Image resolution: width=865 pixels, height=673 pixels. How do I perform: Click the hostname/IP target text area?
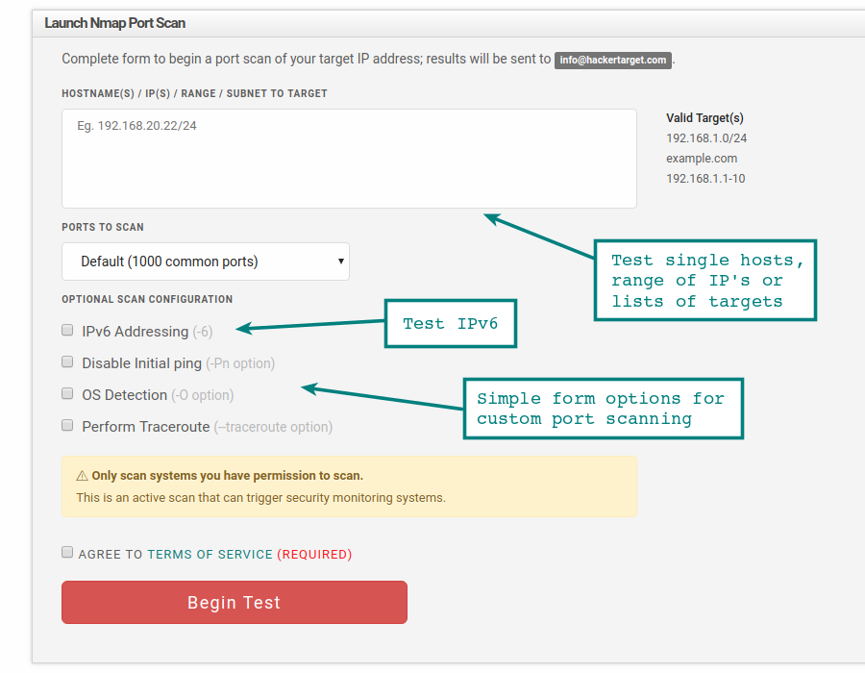(349, 159)
